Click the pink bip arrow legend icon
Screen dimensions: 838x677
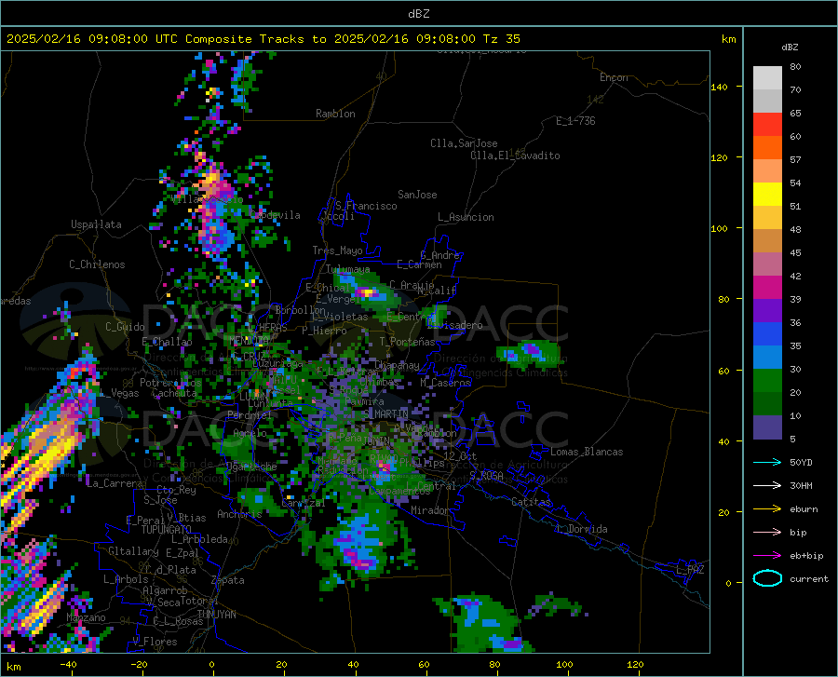click(767, 533)
